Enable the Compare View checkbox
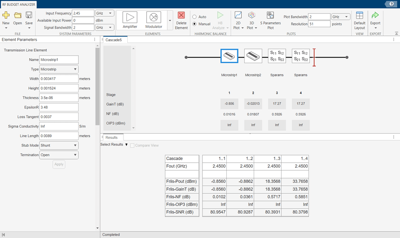400x238 pixels. coord(132,145)
